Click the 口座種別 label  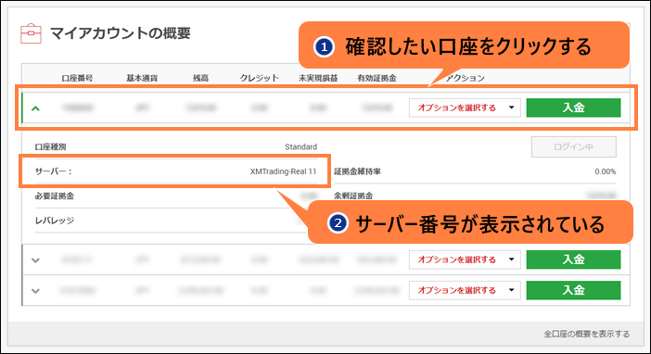(51, 147)
